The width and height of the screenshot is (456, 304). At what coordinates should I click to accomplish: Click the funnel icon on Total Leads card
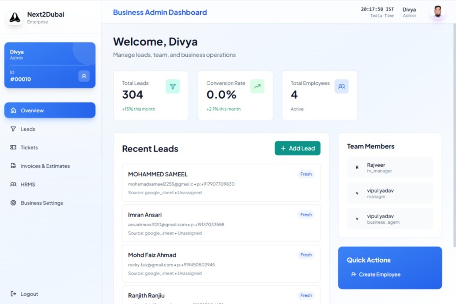tap(173, 87)
